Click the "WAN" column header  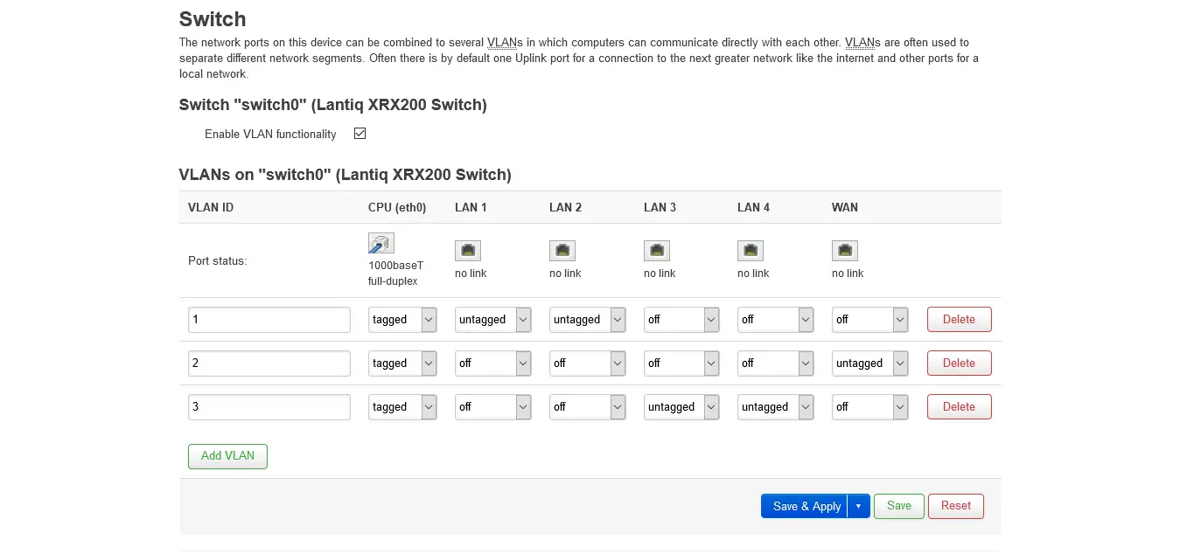point(845,208)
